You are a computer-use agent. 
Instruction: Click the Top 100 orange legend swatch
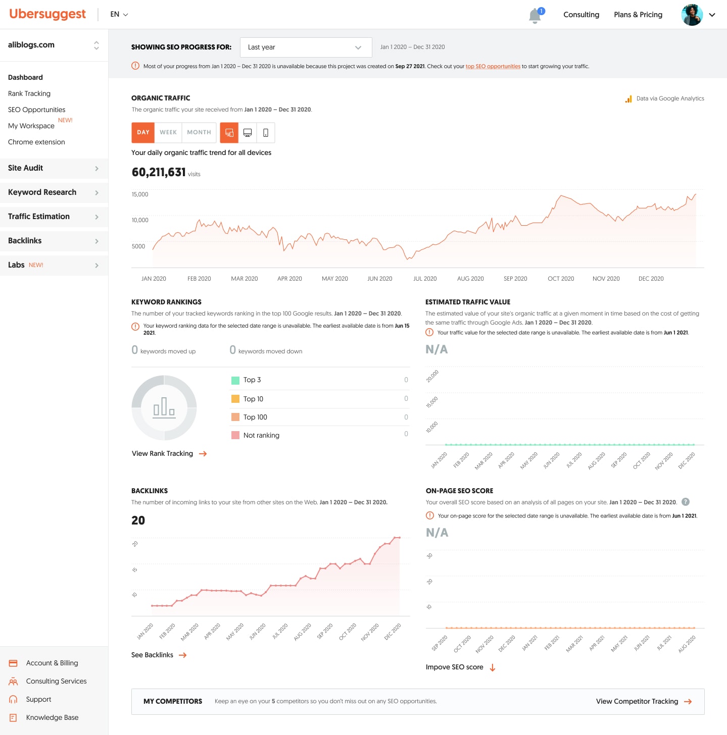[x=235, y=417]
